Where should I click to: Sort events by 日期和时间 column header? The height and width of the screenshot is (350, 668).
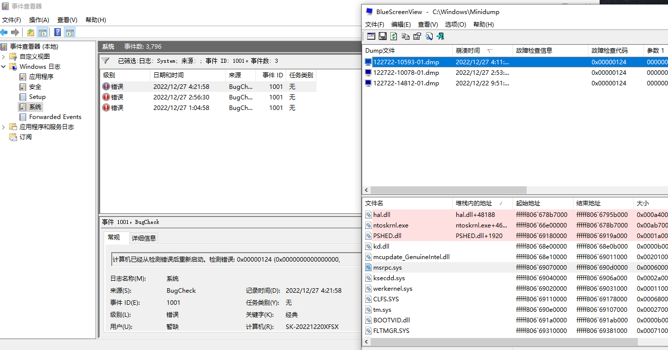pos(188,75)
